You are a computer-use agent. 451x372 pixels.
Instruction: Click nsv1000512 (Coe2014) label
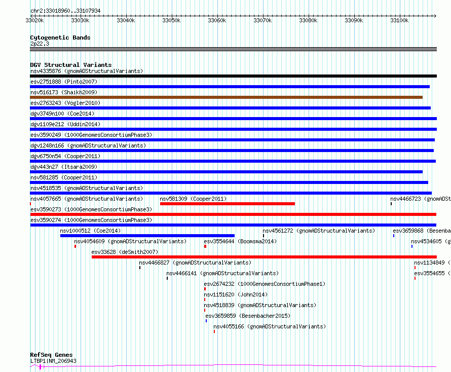pos(90,231)
